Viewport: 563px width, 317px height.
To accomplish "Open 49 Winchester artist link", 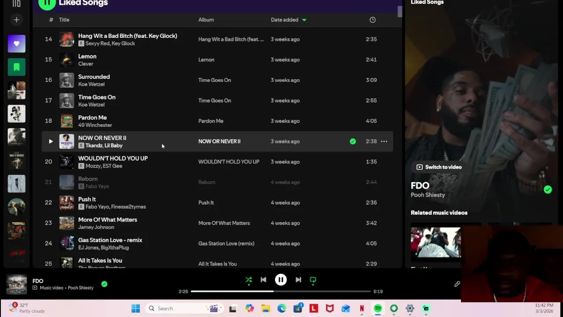I will 95,125.
